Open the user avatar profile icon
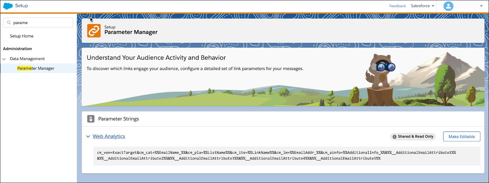Screen dimensions: 489x183 click(448, 6)
